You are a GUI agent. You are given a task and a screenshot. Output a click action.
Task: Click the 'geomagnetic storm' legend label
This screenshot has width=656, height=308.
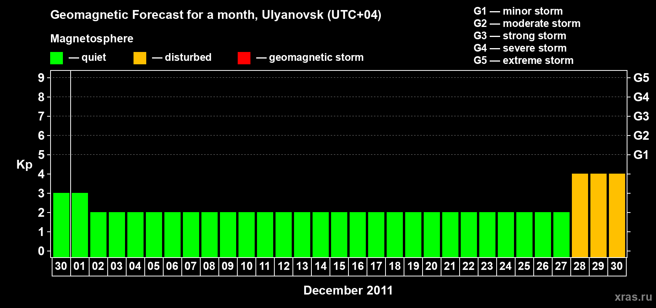316,58
